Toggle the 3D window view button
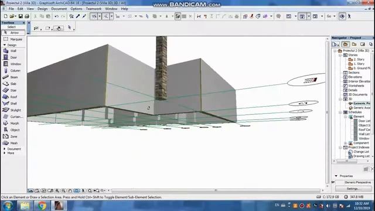The image size is (375, 211). [x=302, y=16]
